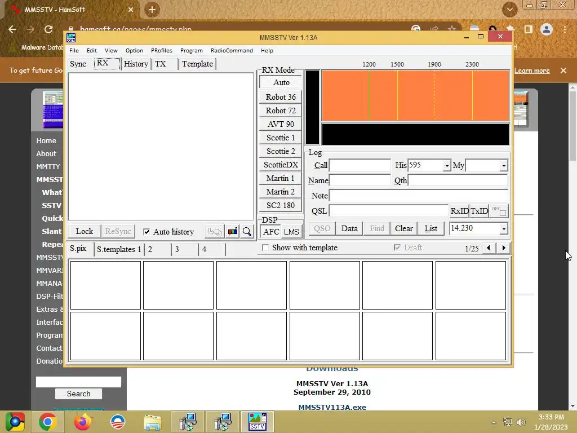Viewport: 577px width, 433px height.
Task: Open the color adjustment icon under RX picture
Action: point(233,232)
